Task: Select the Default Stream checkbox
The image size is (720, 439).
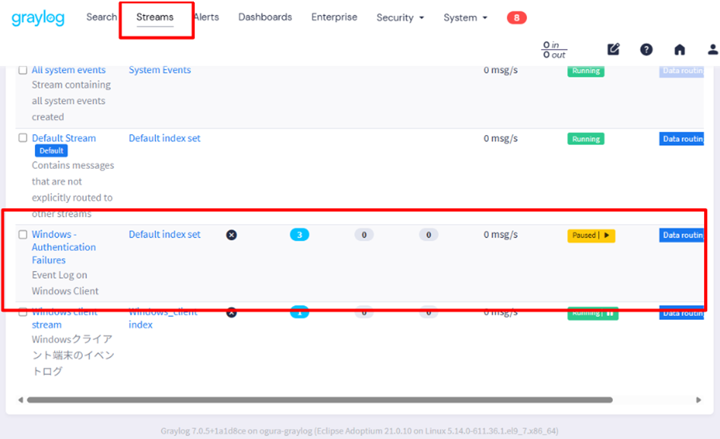Action: click(x=23, y=137)
